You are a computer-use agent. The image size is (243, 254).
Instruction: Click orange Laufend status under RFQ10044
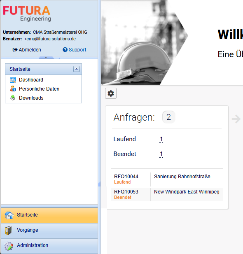pos(122,182)
